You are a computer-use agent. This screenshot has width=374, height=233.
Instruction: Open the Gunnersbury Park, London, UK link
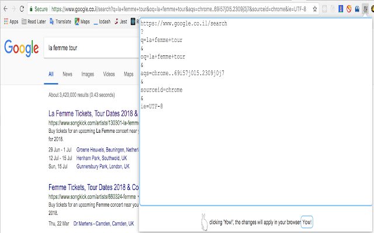(x=103, y=167)
